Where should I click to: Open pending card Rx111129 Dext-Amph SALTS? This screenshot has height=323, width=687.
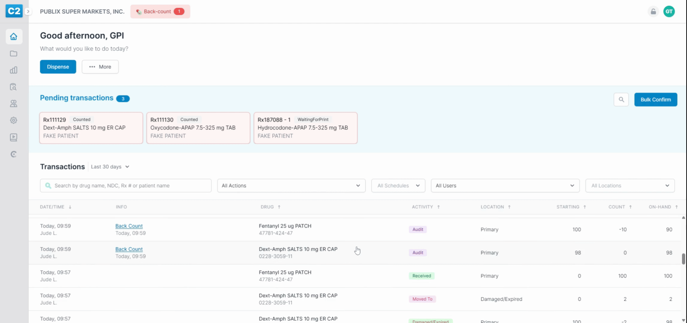pyautogui.click(x=91, y=128)
